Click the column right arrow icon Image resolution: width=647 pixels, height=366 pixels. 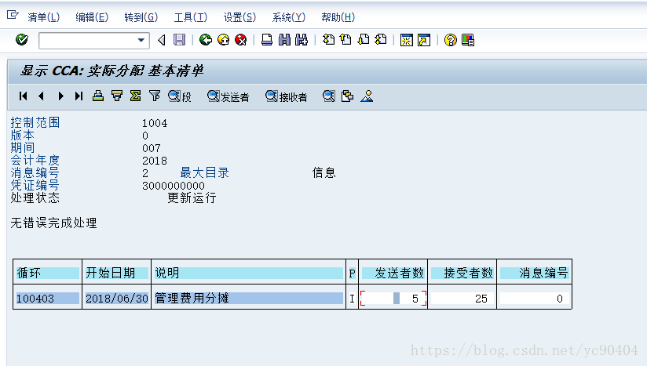(x=60, y=96)
